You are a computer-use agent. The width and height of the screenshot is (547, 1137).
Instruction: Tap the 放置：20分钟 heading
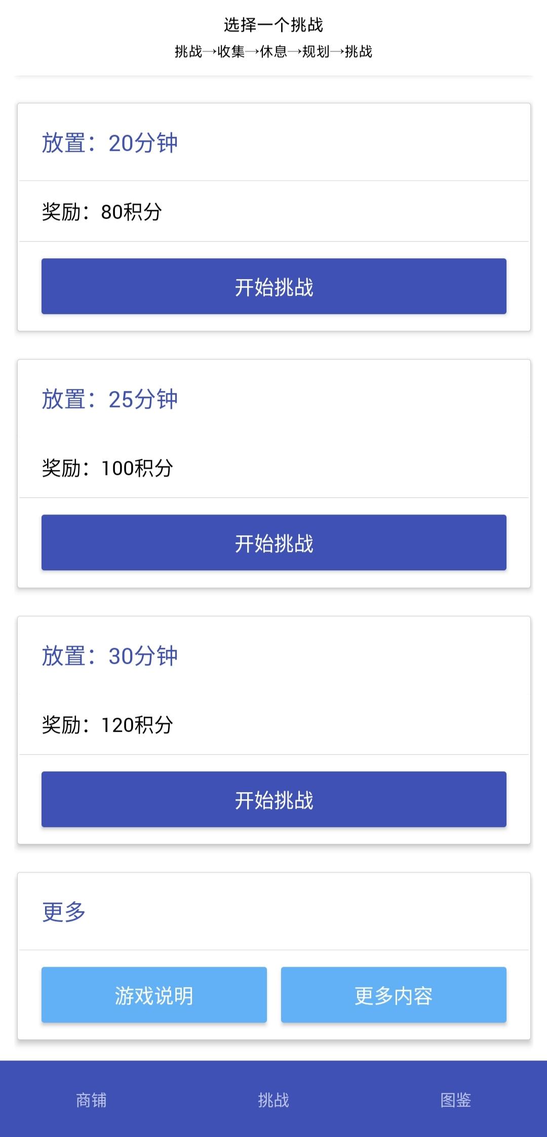(109, 143)
